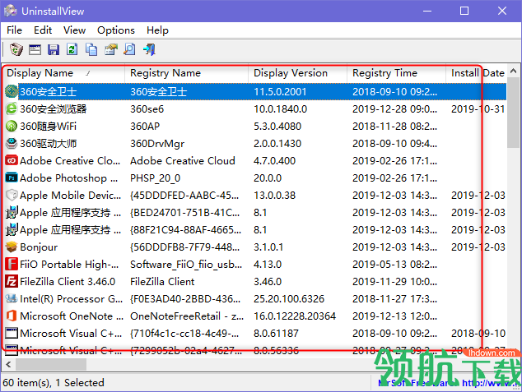The image size is (522, 392).
Task: Select the 360随身WiFi row
Action: click(256, 126)
